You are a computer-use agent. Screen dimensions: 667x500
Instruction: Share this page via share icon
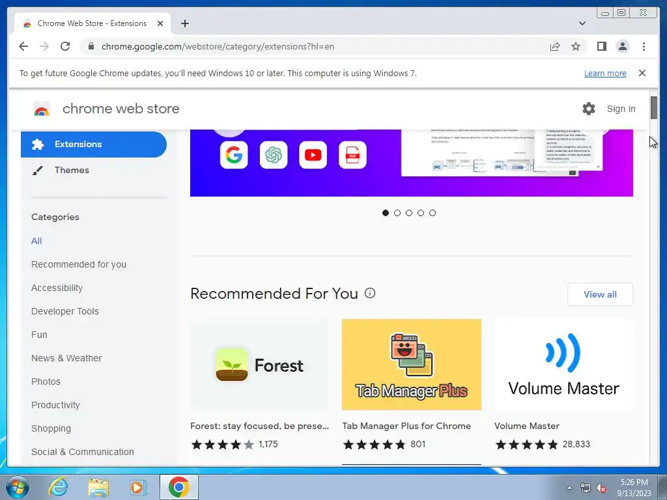point(555,46)
